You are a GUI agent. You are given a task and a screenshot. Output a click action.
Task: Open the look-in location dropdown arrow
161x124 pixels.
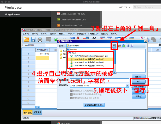tap(114, 46)
